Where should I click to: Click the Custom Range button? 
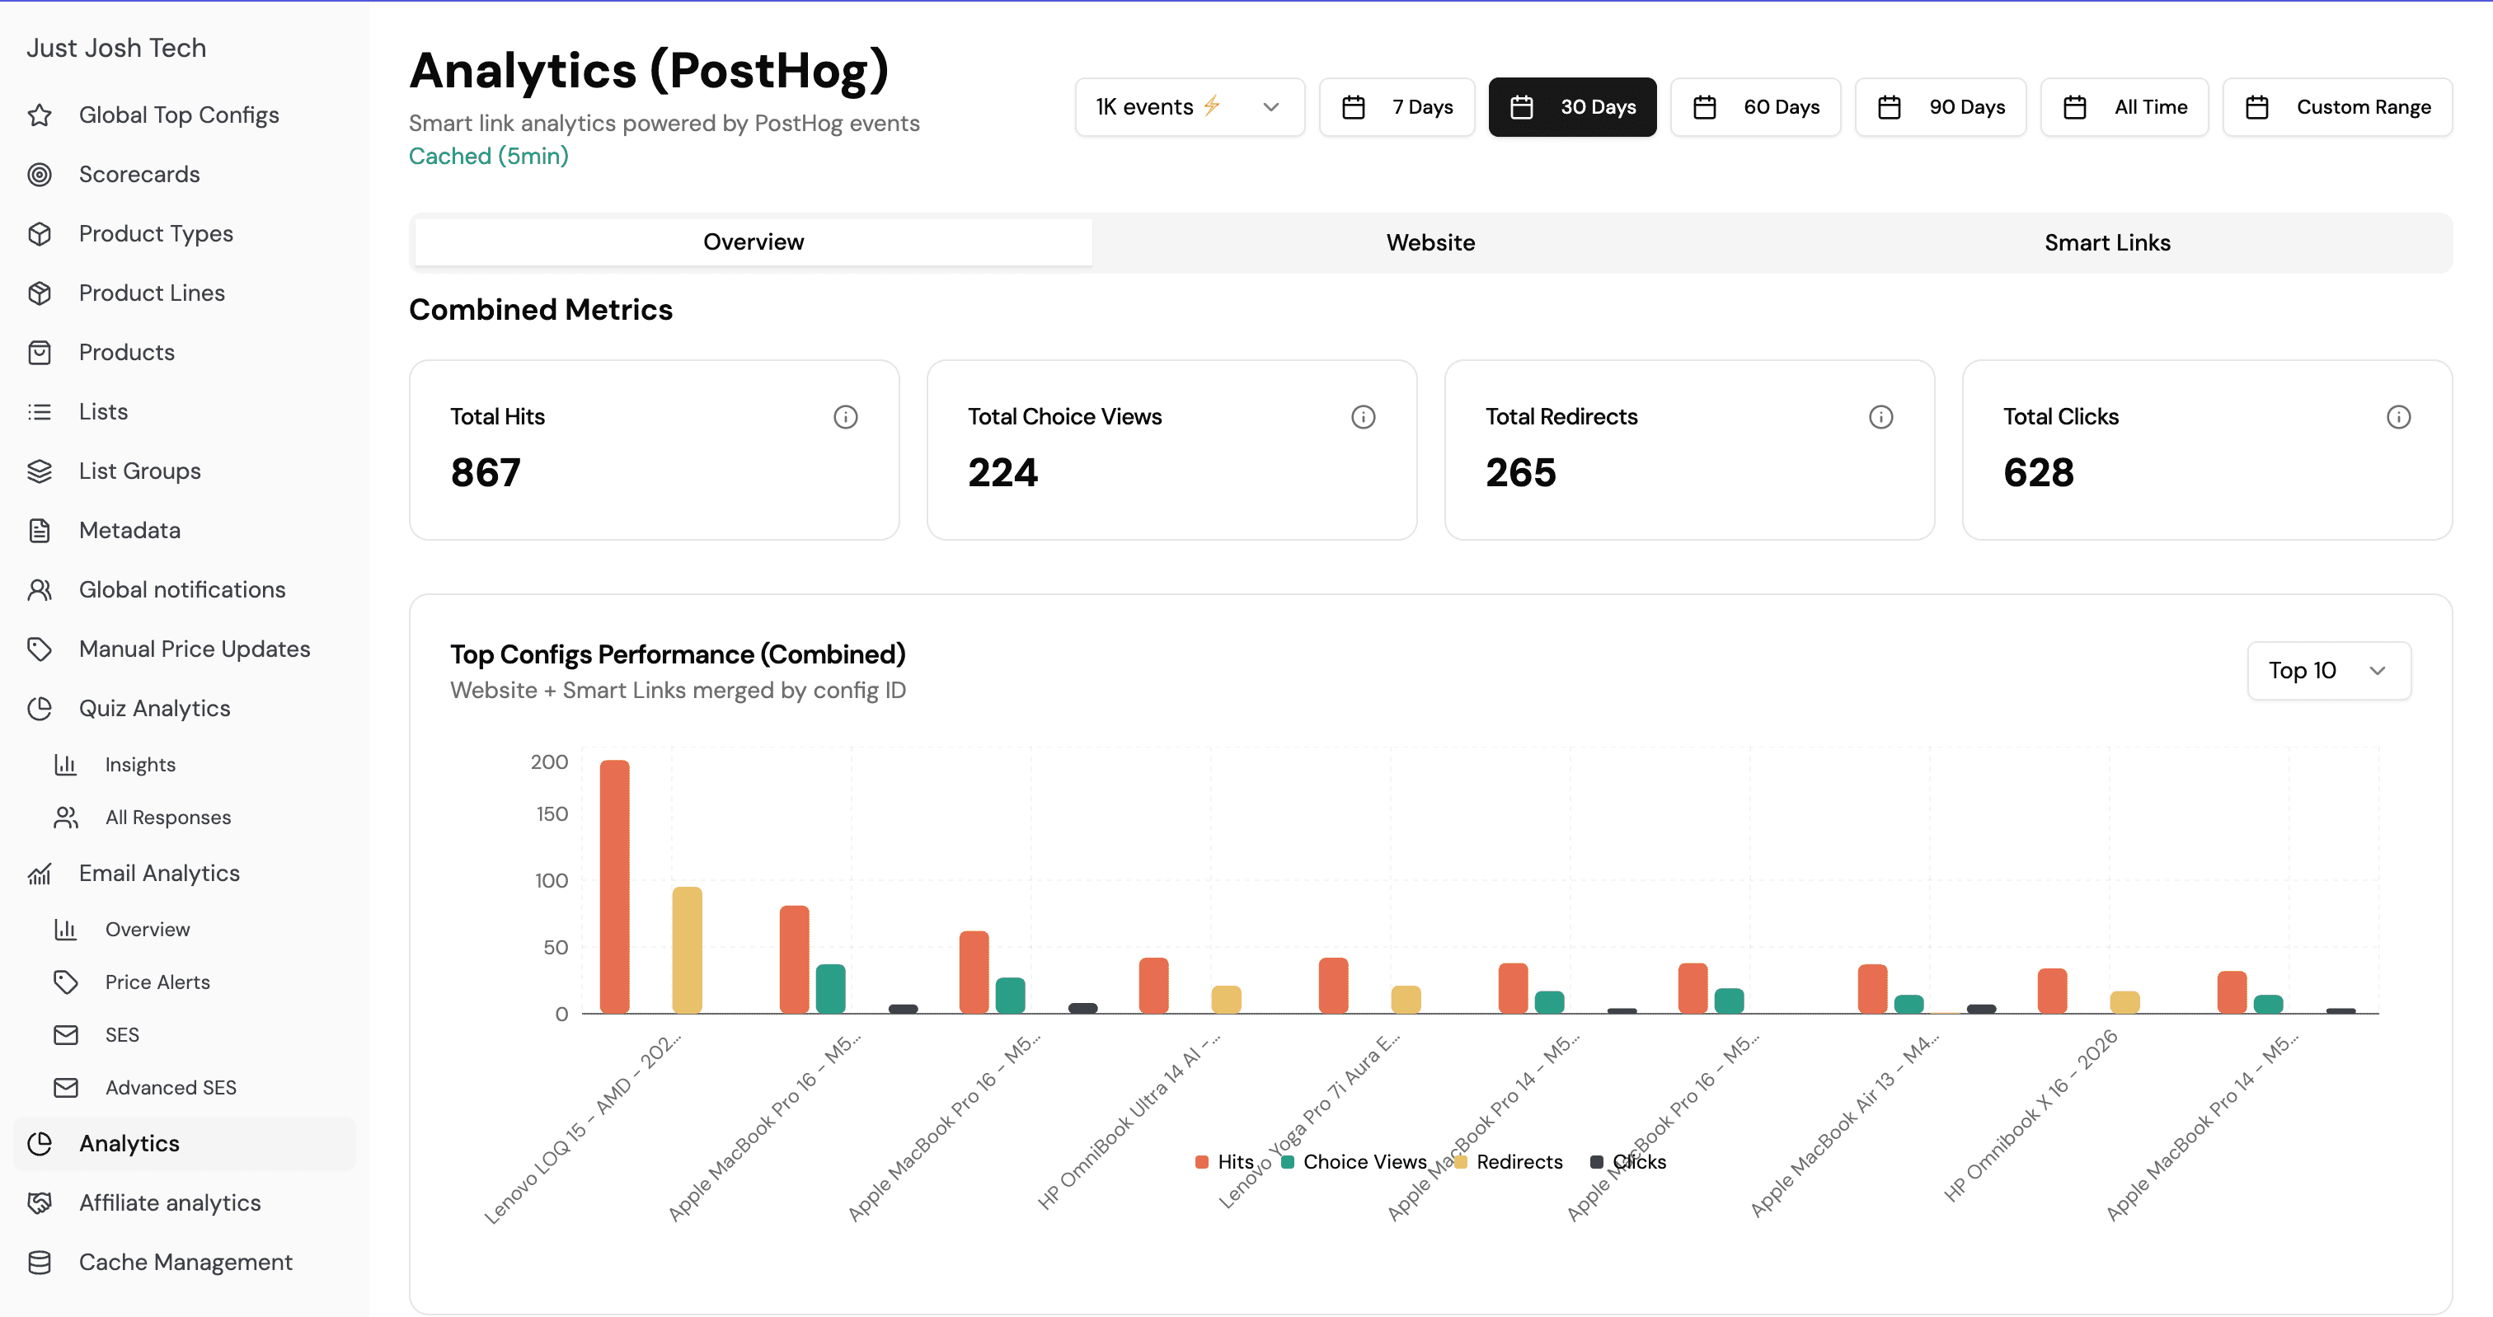(2336, 107)
